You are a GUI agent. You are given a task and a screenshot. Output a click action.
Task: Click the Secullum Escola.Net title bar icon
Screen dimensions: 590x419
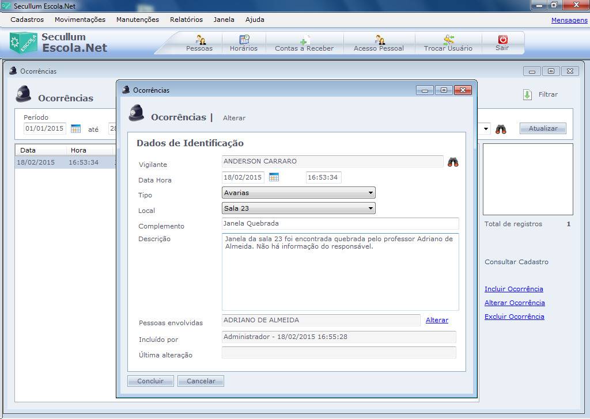(6, 6)
